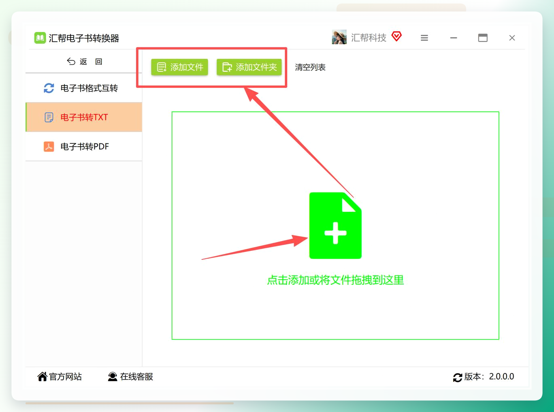This screenshot has height=412, width=554.
Task: Close the converter window
Action: 512,38
